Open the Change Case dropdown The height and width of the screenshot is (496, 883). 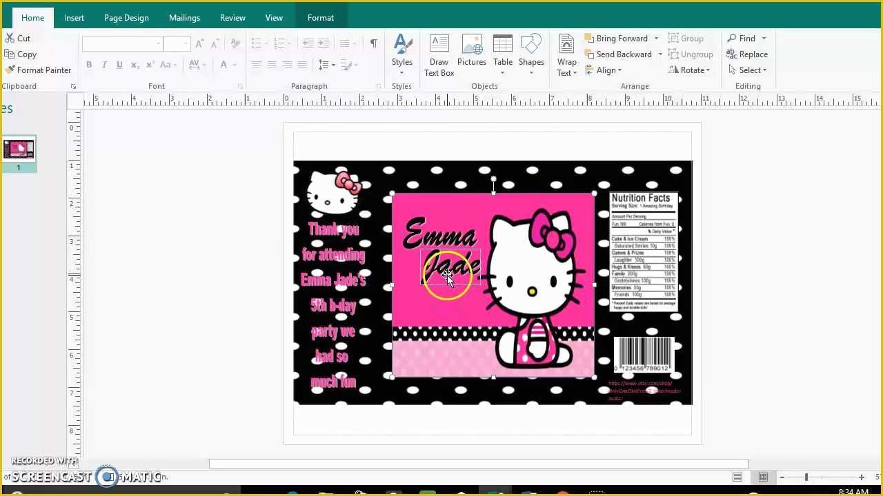pyautogui.click(x=169, y=65)
